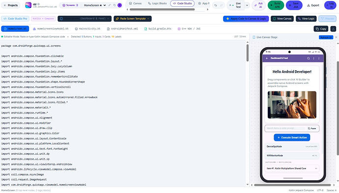The image size is (339, 193).
Task: Expand Paste Screen Template dropdown
Action: pos(133,19)
